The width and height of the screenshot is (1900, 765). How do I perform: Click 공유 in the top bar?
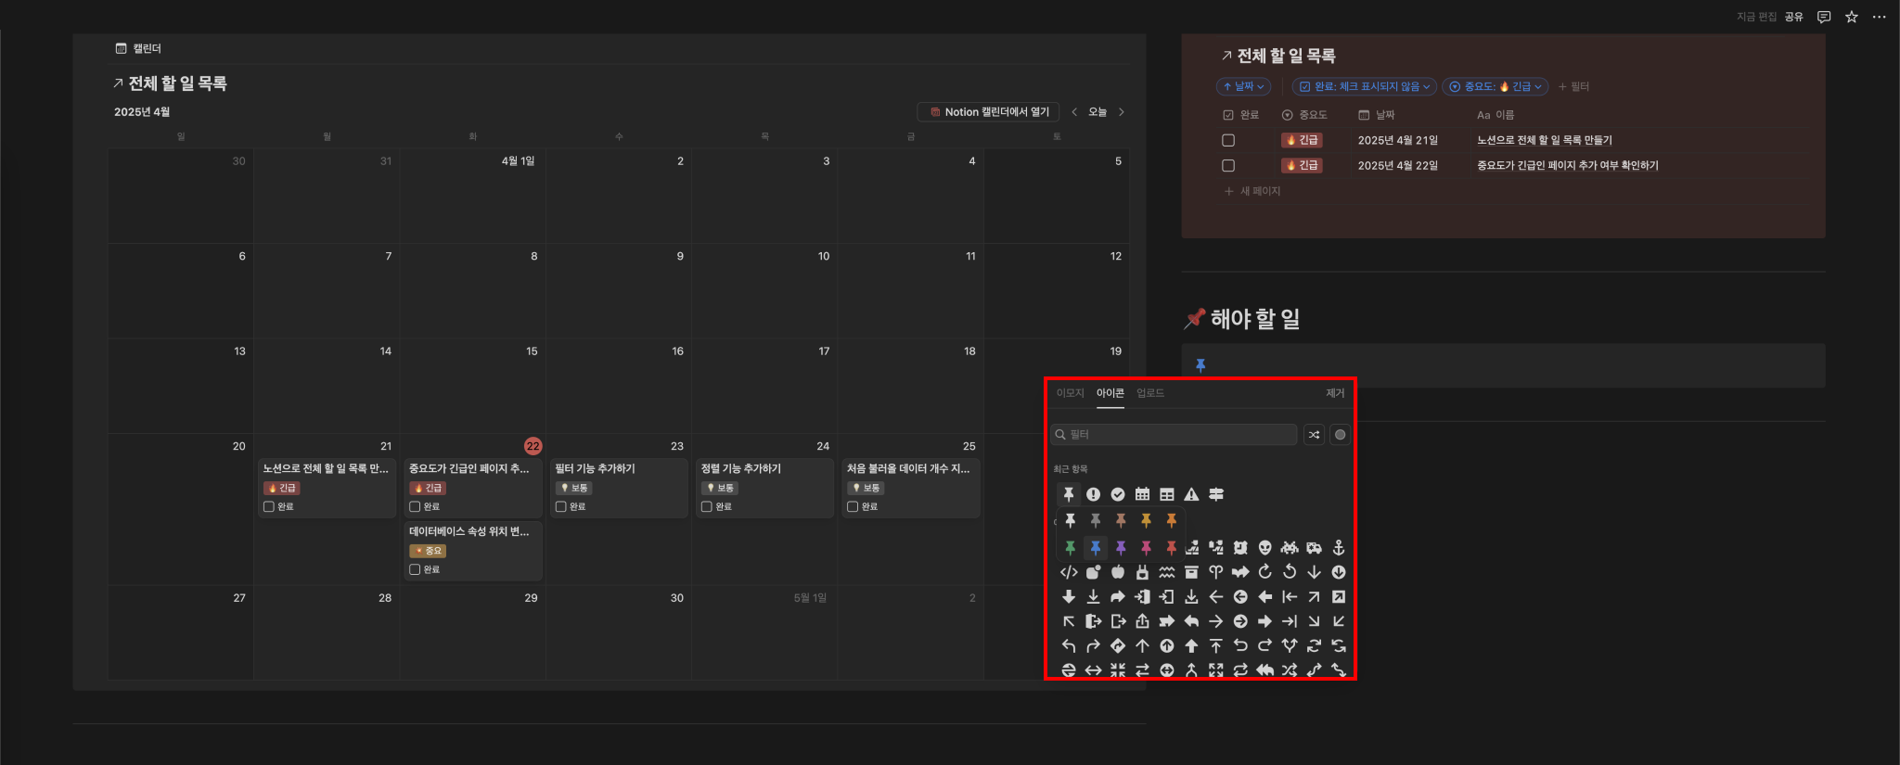coord(1793,17)
